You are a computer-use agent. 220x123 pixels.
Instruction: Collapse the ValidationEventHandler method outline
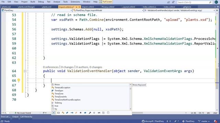click(25, 71)
